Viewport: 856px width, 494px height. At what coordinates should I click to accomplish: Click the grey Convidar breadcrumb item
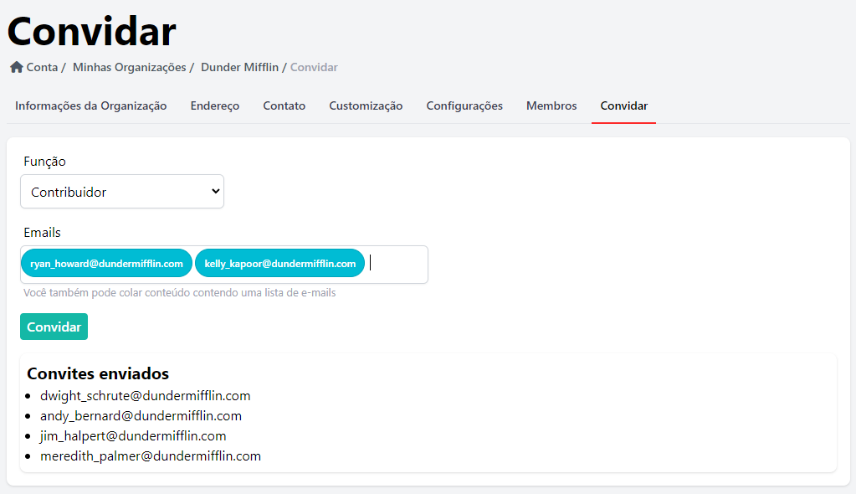point(314,67)
